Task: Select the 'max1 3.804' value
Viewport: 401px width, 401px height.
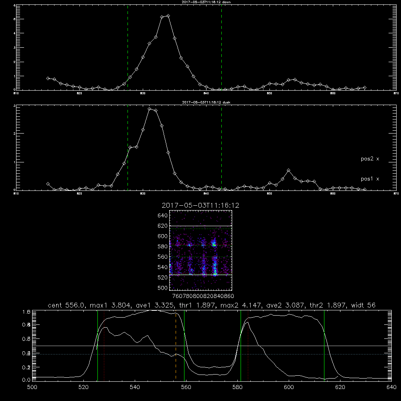Action: tap(109, 305)
